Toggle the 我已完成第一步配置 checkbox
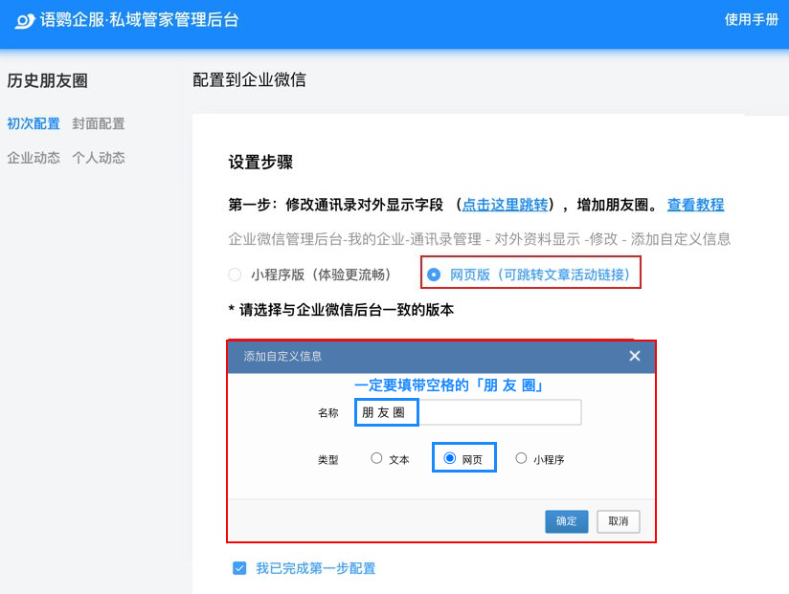The height and width of the screenshot is (594, 789). click(x=239, y=568)
